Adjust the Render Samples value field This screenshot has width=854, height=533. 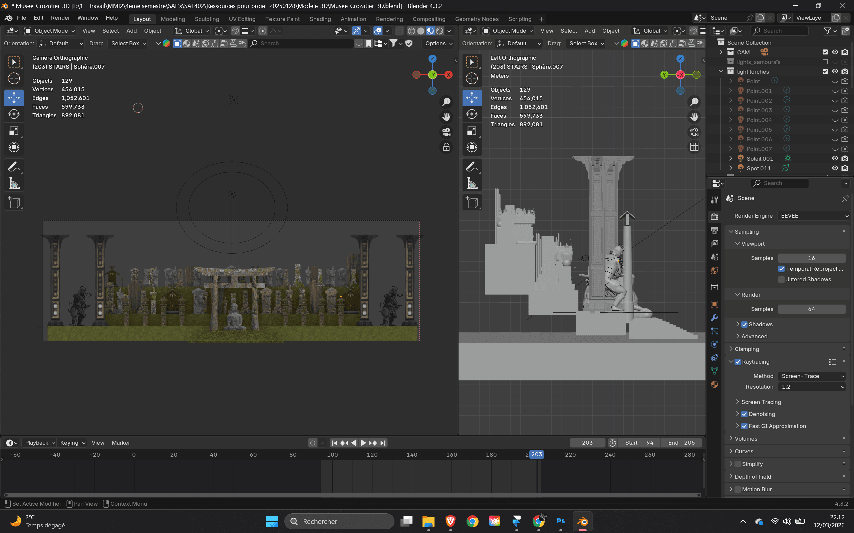point(811,309)
